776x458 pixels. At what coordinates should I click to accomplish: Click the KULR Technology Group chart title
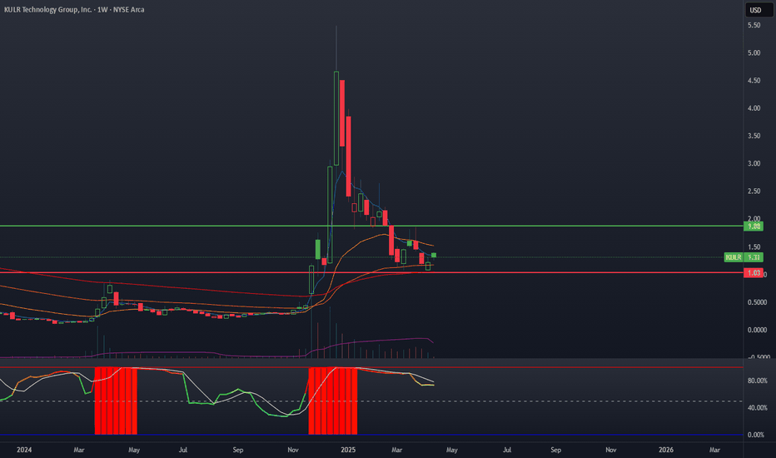click(x=74, y=9)
